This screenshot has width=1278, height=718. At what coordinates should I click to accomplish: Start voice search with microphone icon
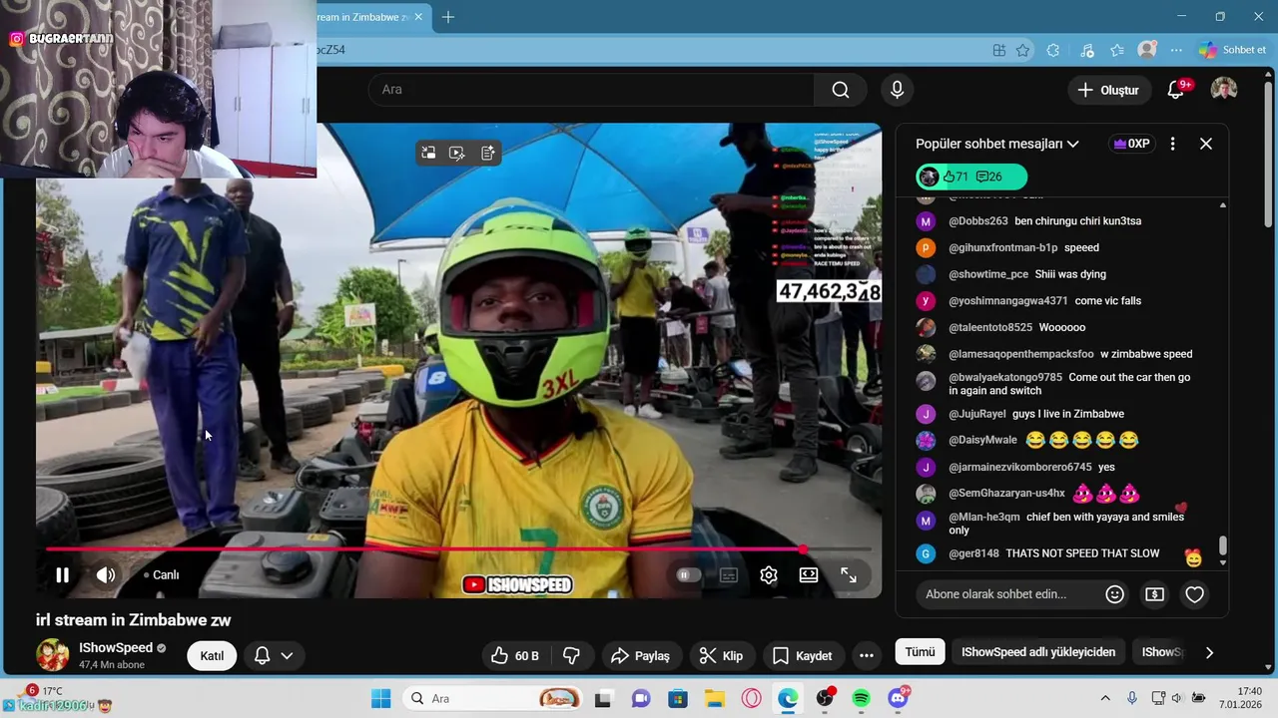(897, 90)
